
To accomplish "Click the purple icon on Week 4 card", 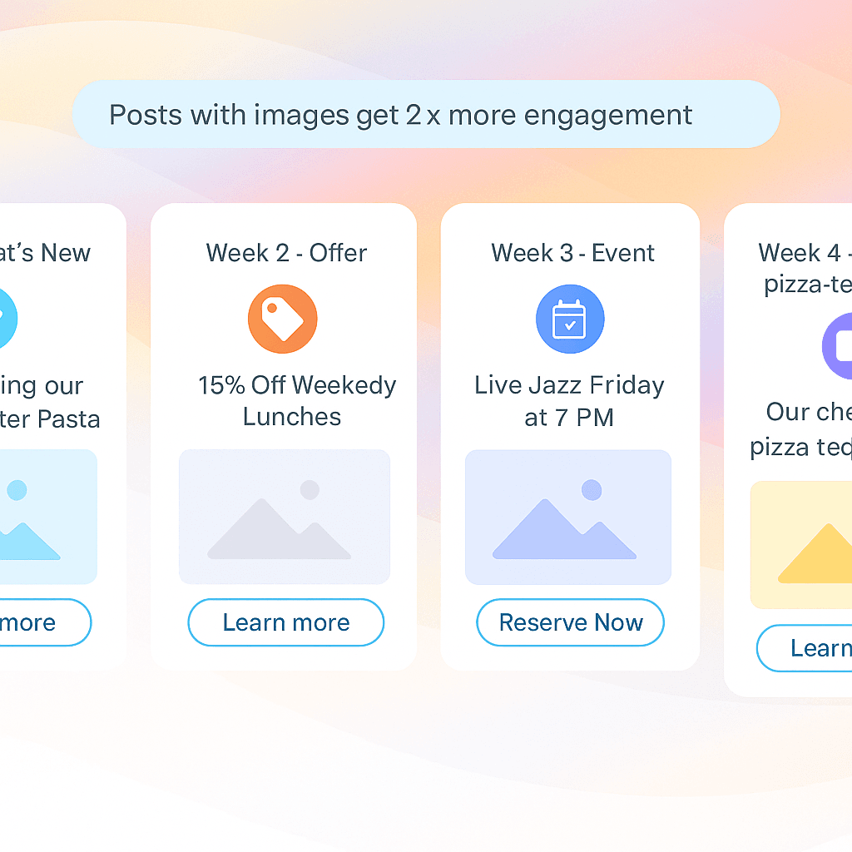I will [837, 346].
